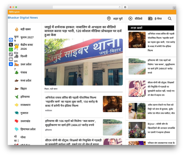Click e-paper newspaper icon

click(x=150, y=18)
